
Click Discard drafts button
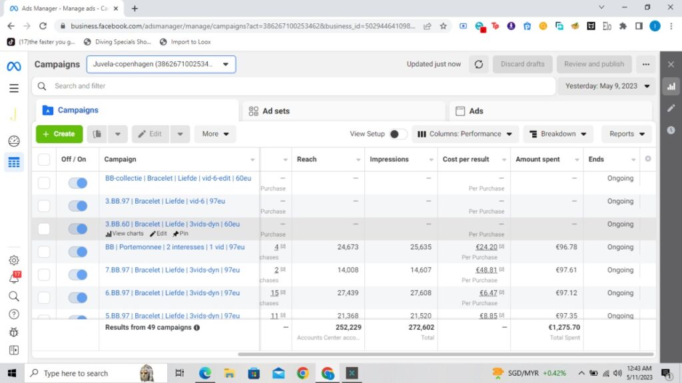click(522, 65)
